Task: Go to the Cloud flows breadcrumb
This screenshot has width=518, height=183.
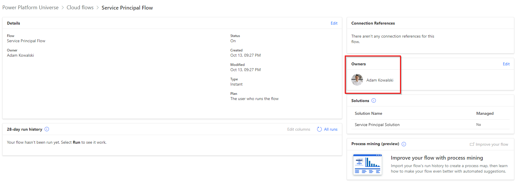Action: (80, 8)
